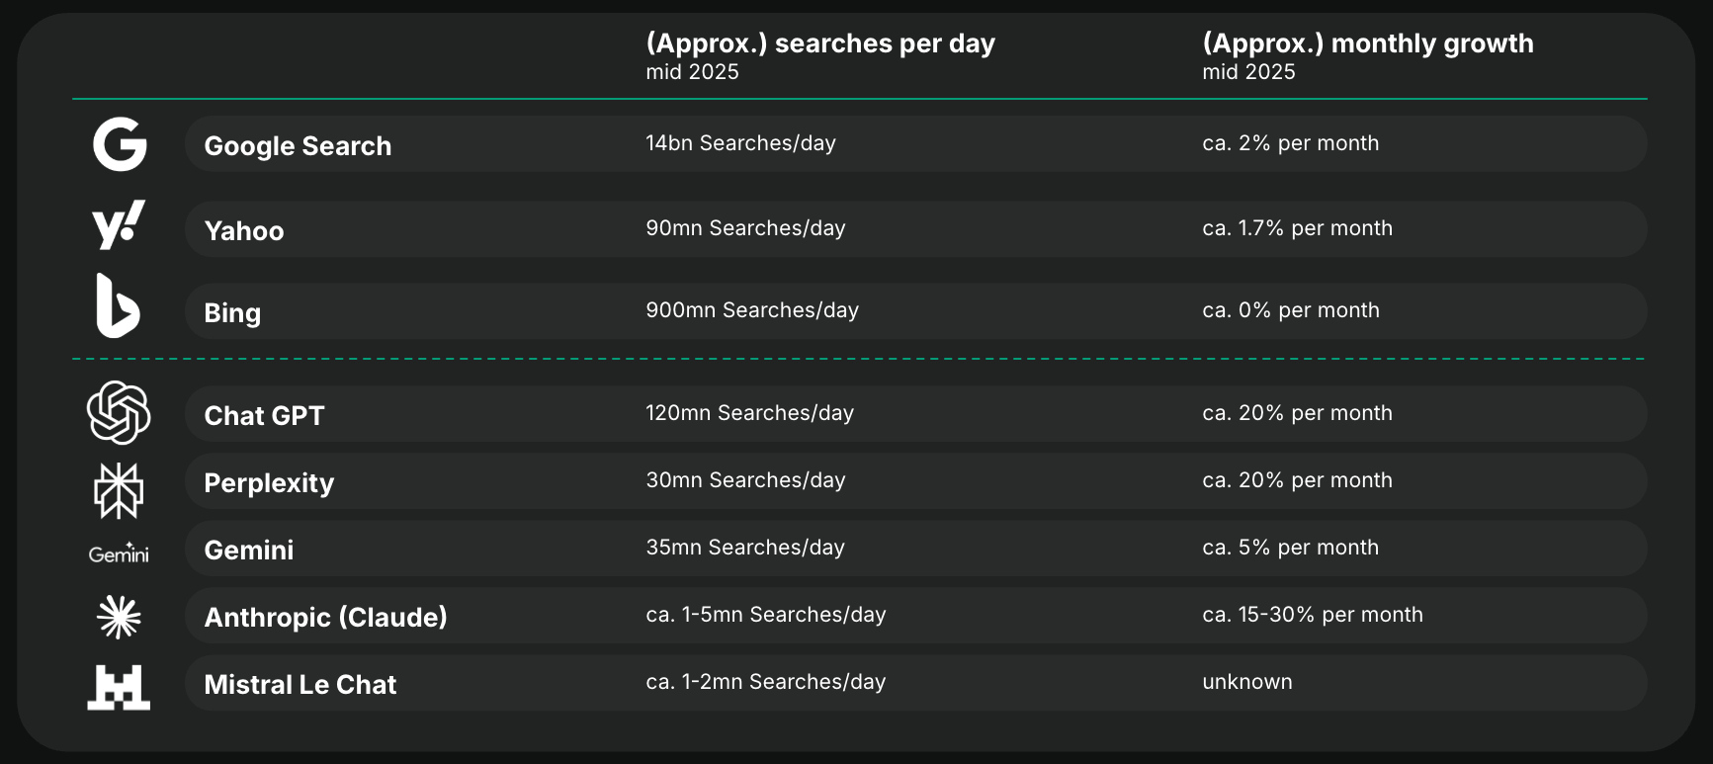1713x764 pixels.
Task: Click the Google G logo icon
Action: (120, 144)
